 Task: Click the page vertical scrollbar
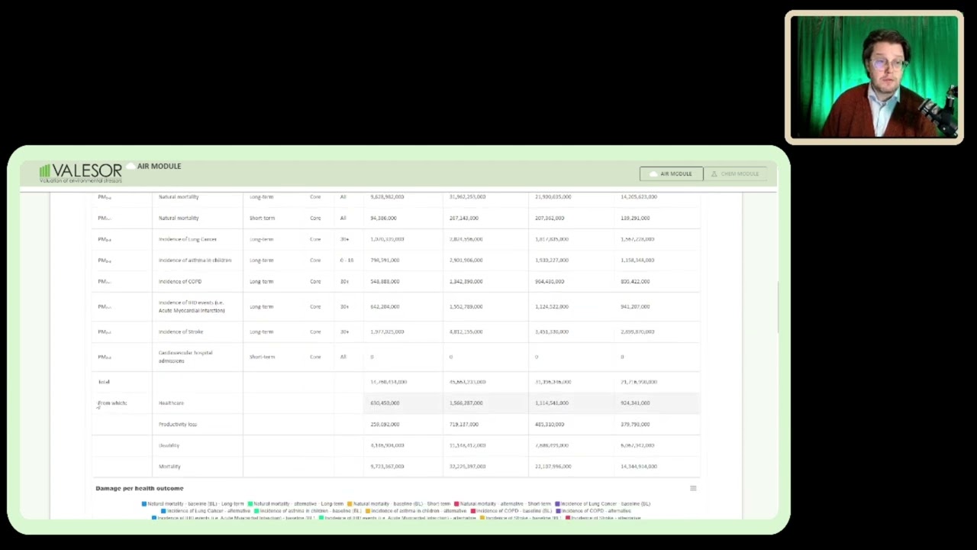click(778, 306)
